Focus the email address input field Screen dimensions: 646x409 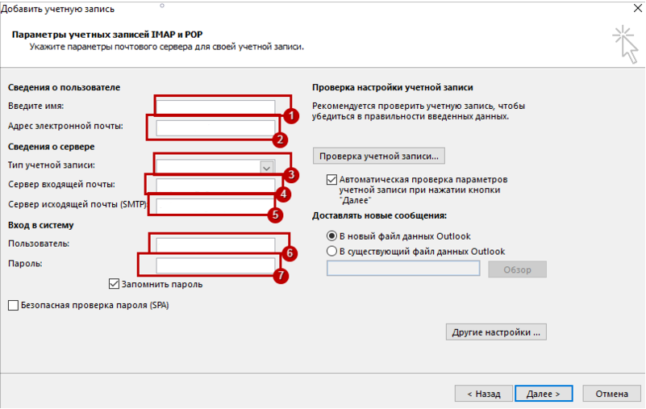pos(215,127)
